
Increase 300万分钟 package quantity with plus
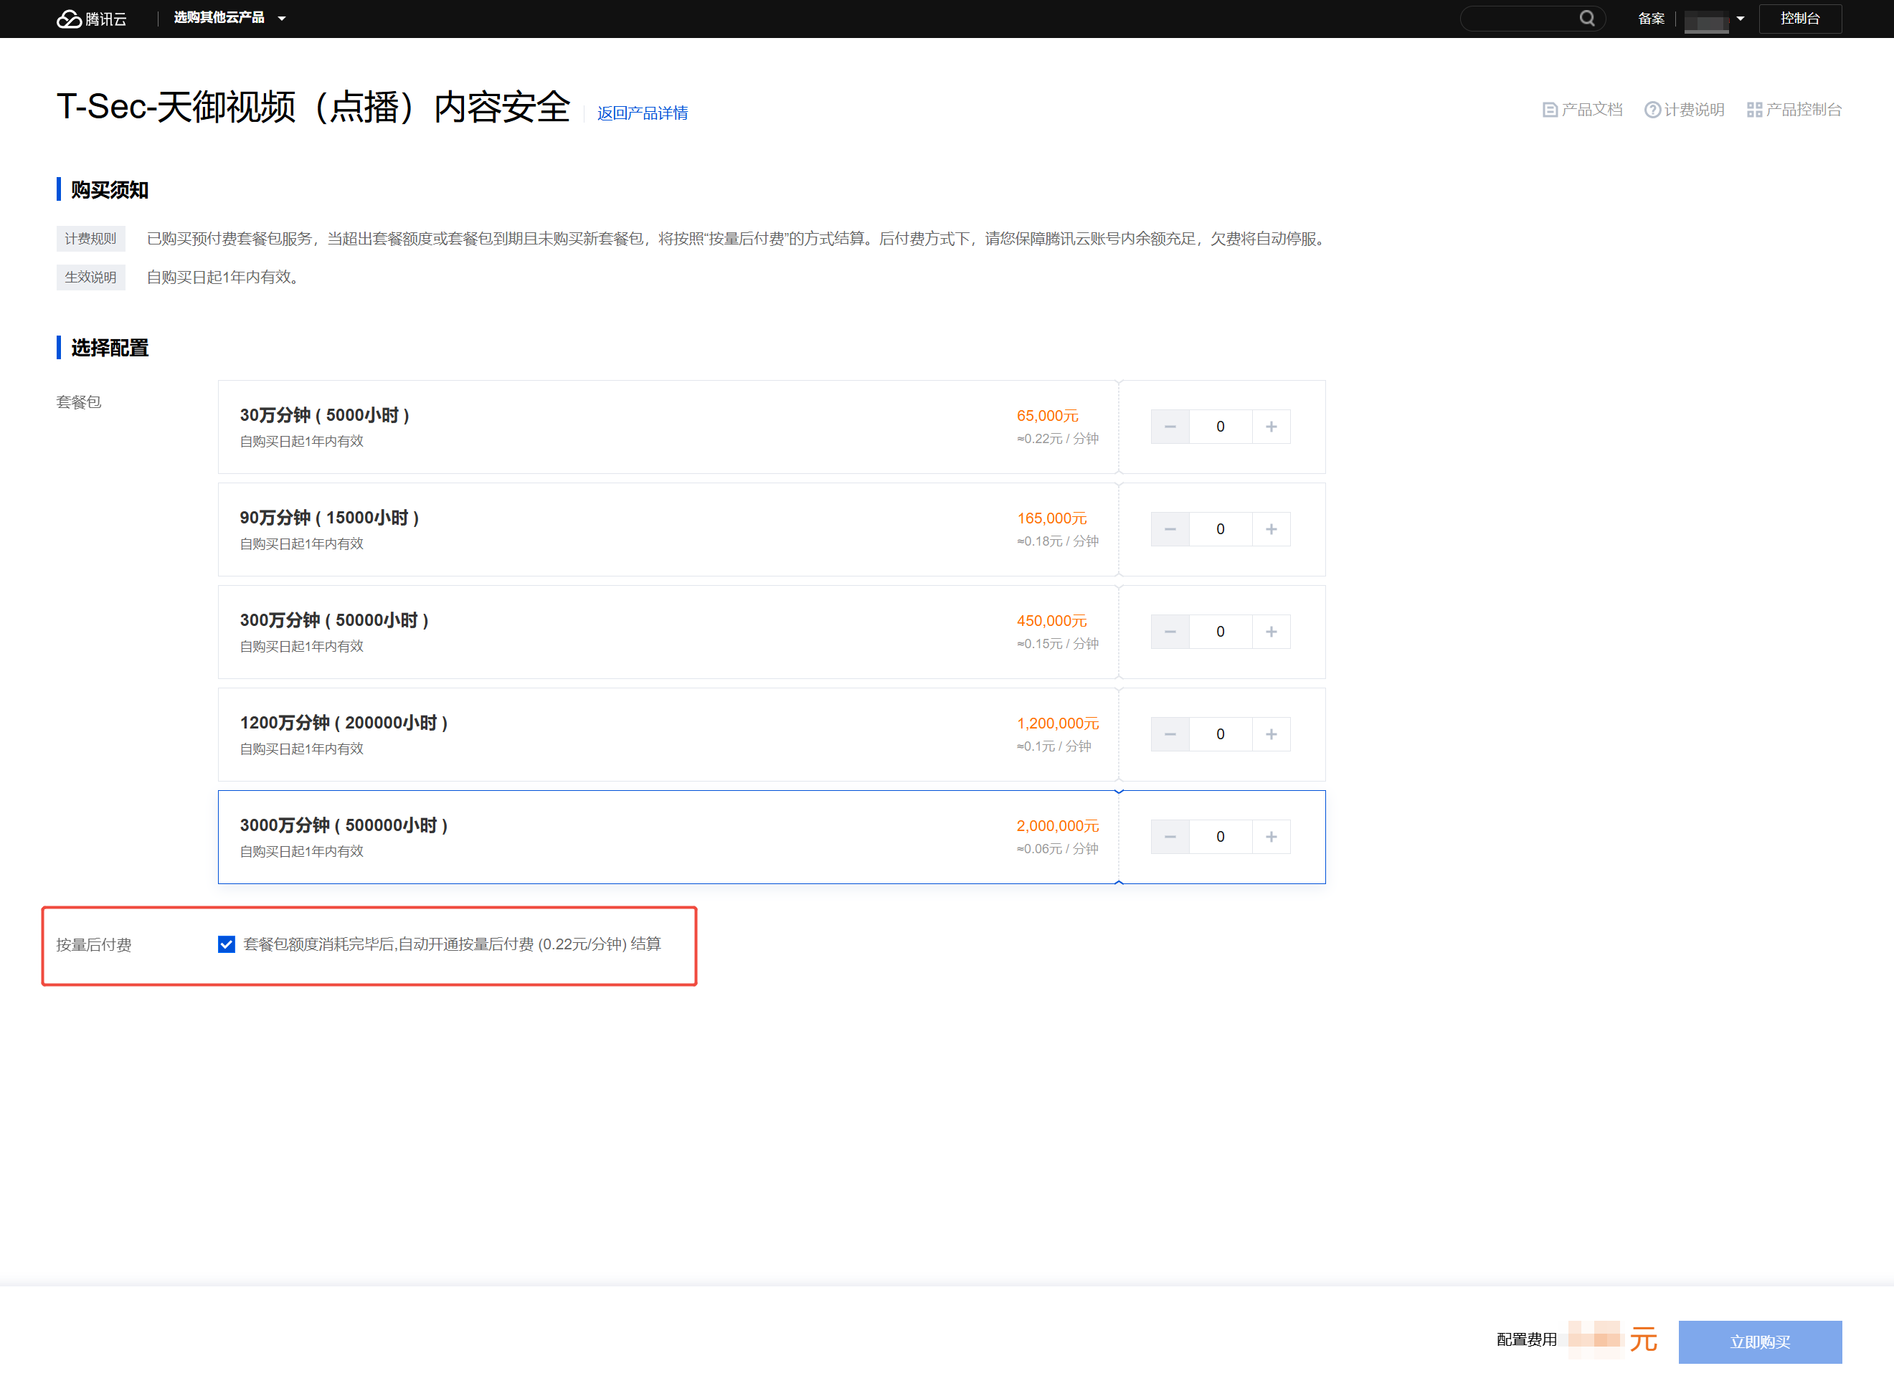coord(1271,631)
